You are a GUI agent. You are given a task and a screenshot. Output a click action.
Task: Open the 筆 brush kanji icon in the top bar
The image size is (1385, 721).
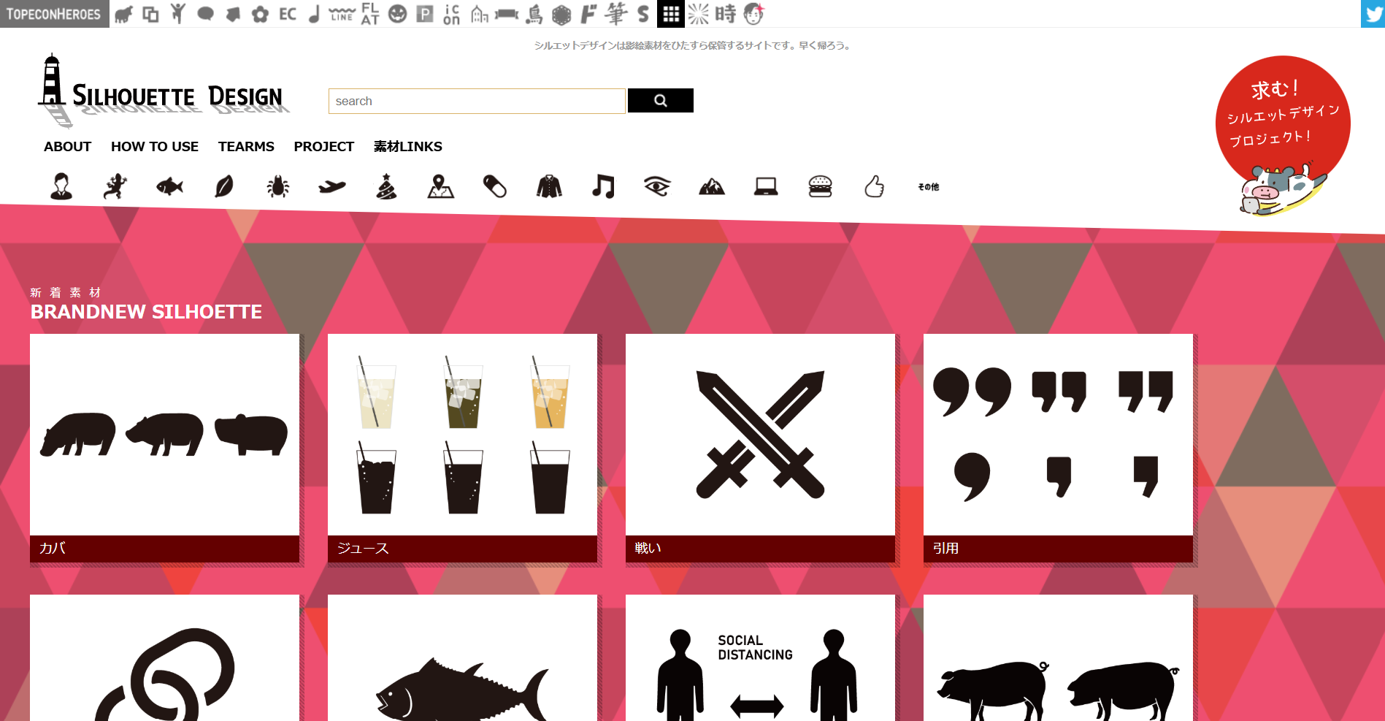pyautogui.click(x=616, y=14)
